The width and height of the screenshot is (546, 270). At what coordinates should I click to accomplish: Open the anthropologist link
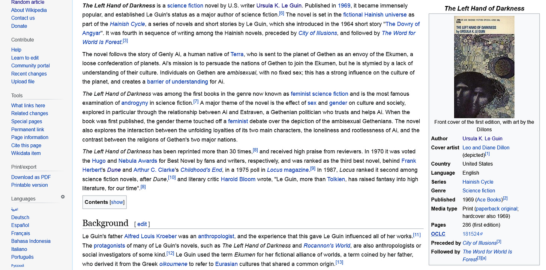(x=216, y=236)
